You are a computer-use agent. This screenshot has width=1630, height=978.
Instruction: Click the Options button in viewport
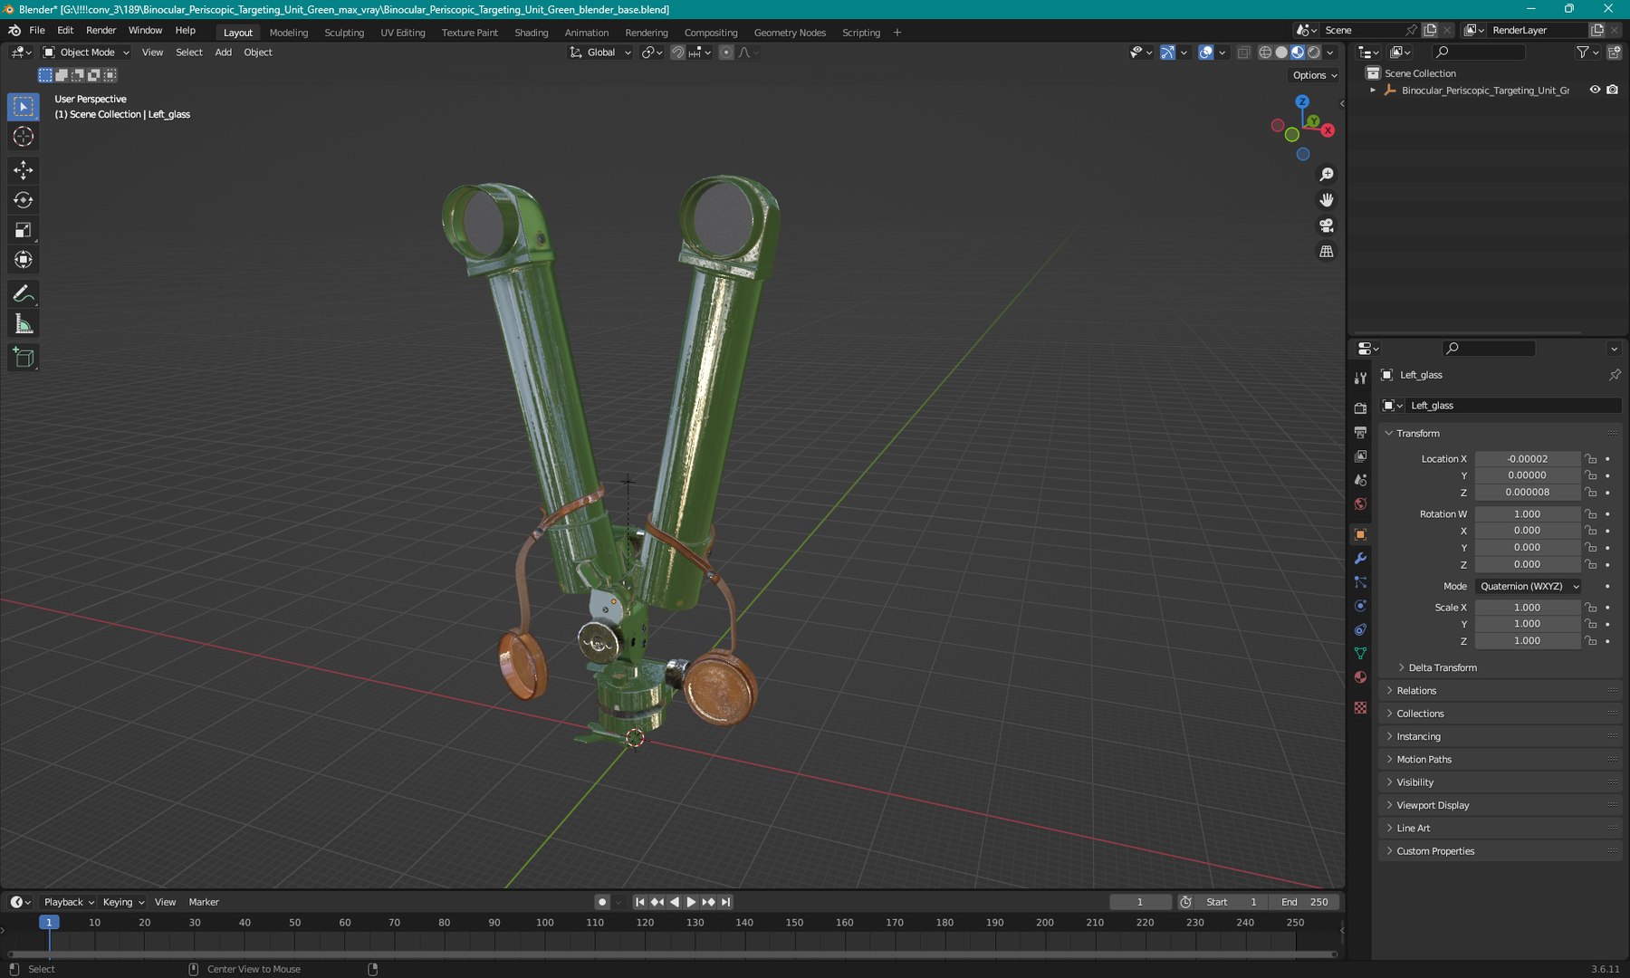point(1315,75)
